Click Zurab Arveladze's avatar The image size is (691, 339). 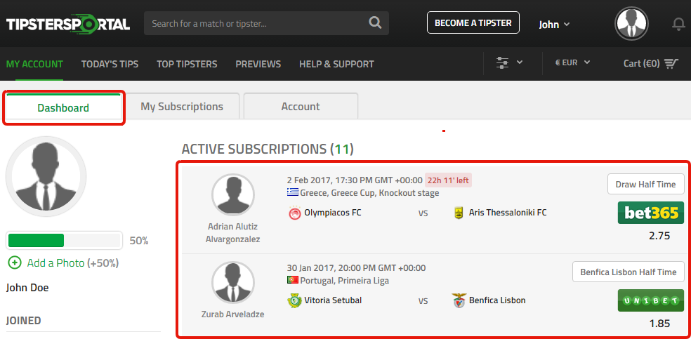pyautogui.click(x=232, y=282)
